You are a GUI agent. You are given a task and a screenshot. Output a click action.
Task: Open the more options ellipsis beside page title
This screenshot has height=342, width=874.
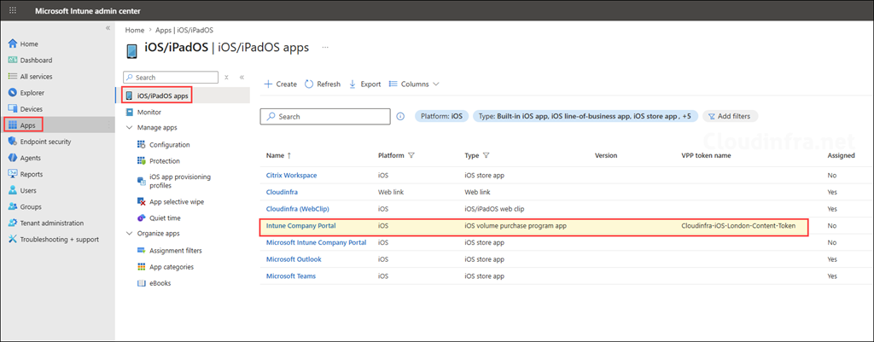tap(325, 48)
